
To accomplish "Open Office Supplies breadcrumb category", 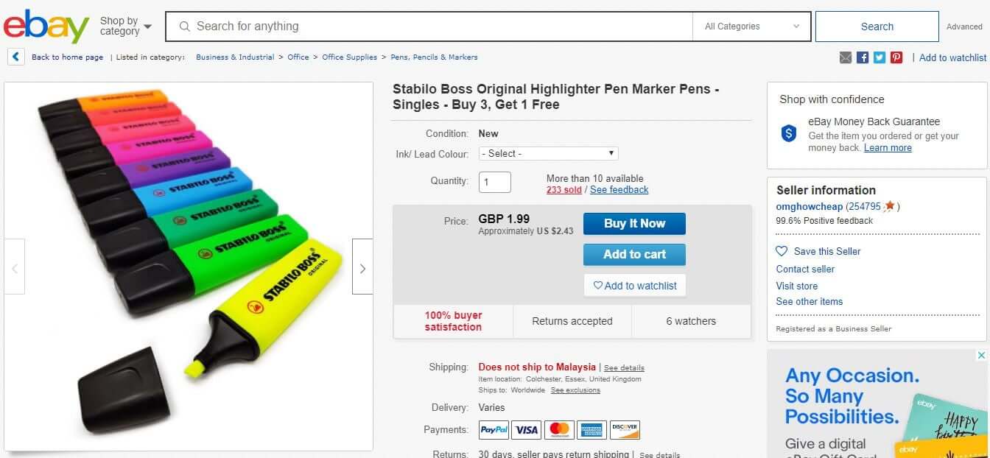I will point(349,57).
